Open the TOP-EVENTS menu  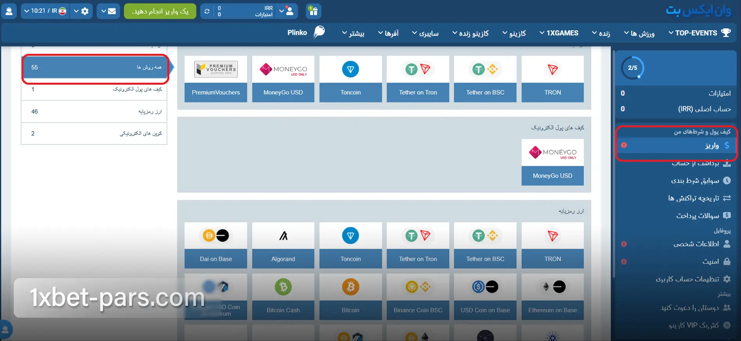[x=699, y=33]
